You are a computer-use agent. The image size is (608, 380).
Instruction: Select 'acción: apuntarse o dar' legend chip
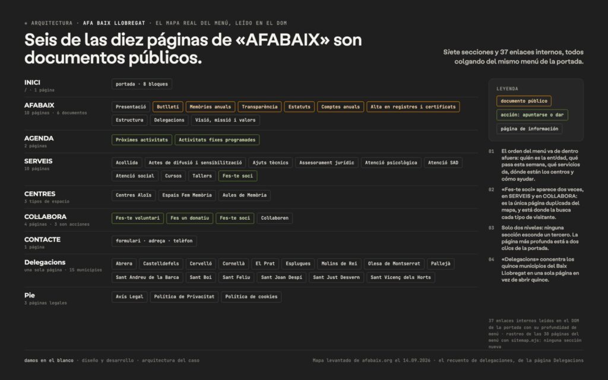pyautogui.click(x=532, y=115)
